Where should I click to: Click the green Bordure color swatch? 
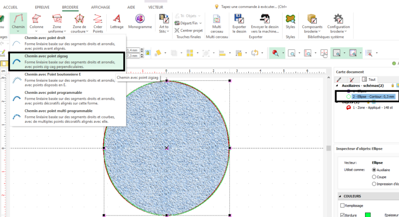pos(368,215)
